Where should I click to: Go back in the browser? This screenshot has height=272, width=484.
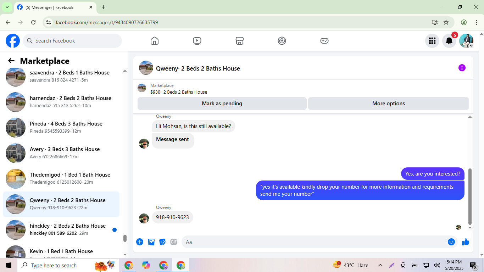[x=8, y=22]
